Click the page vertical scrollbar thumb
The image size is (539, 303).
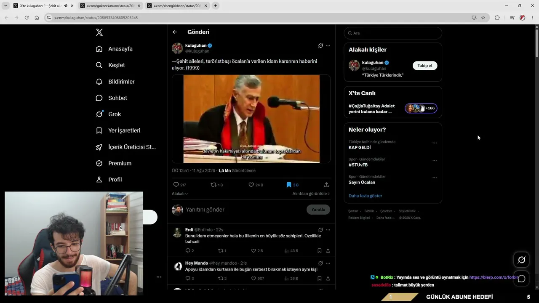[536, 43]
